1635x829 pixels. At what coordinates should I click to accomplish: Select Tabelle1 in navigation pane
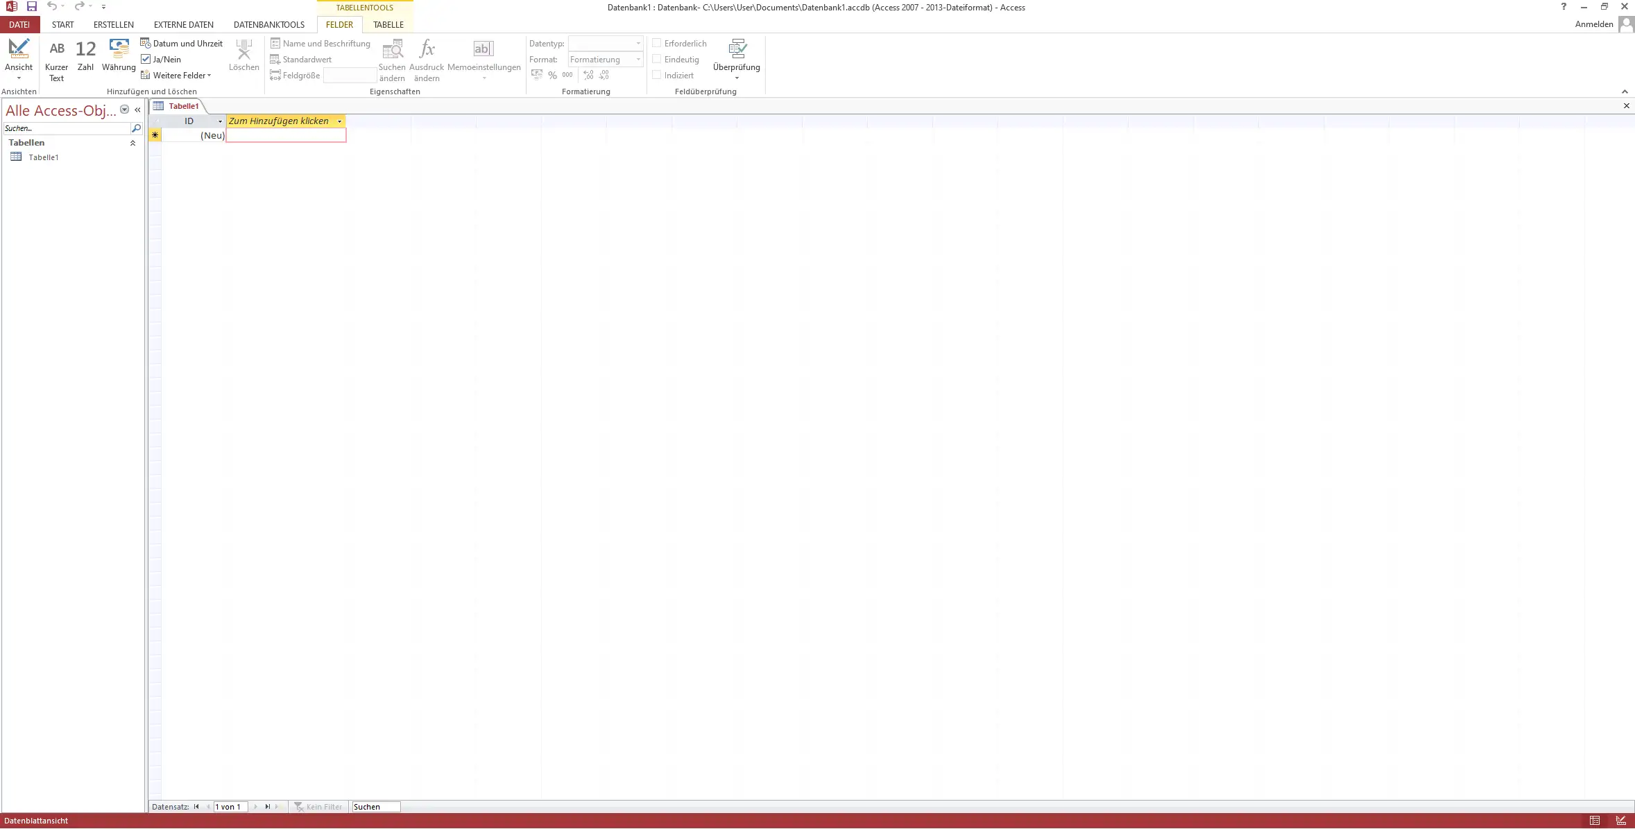[43, 157]
